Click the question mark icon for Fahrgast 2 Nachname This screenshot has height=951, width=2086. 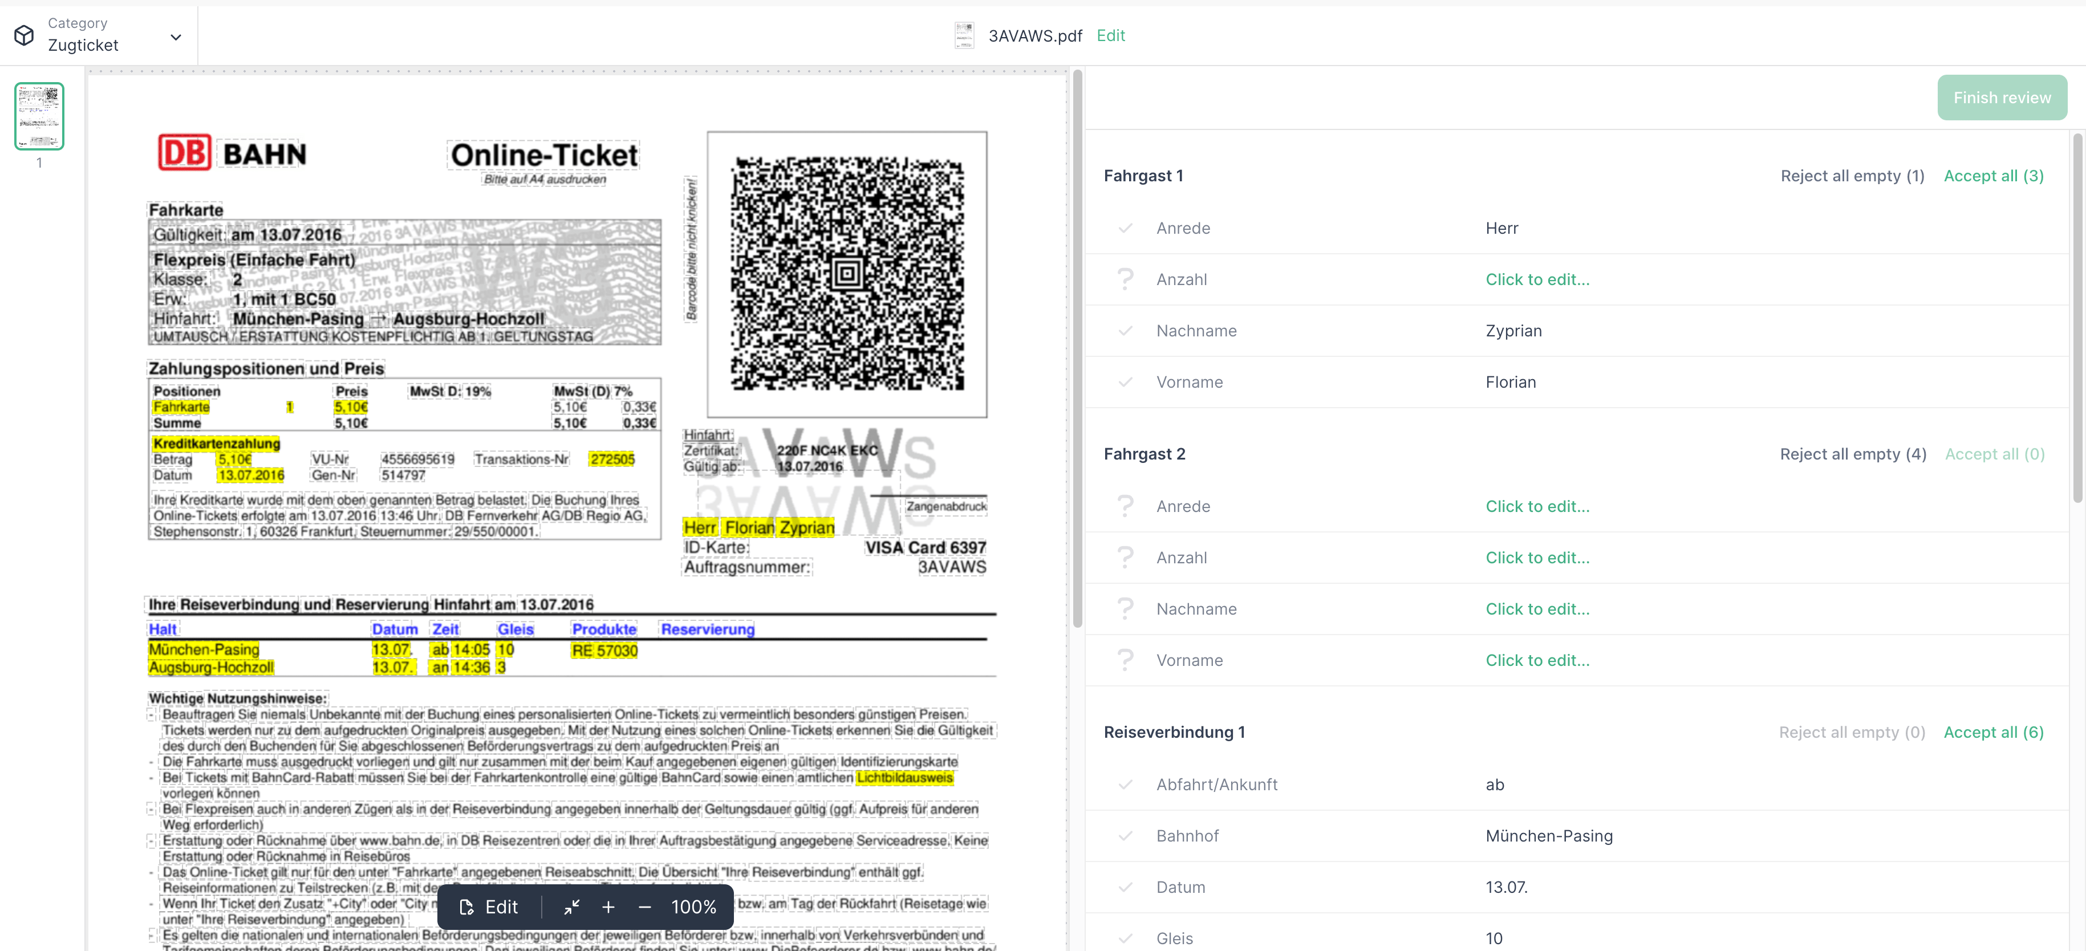pyautogui.click(x=1125, y=609)
